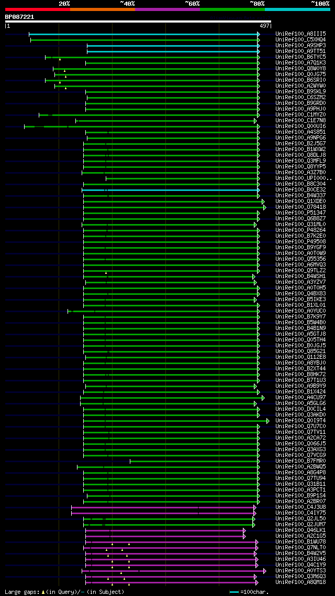Click the red 20% identity legend segment

click(x=38, y=9)
